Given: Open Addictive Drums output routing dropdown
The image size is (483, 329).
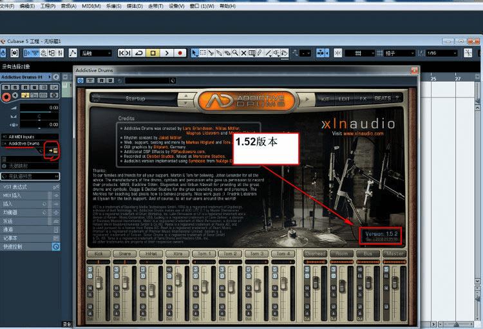Looking at the screenshot, I should tap(30, 144).
